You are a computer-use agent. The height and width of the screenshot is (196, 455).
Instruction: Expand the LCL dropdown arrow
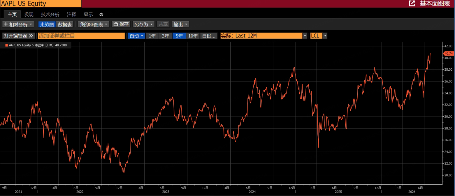click(325, 36)
